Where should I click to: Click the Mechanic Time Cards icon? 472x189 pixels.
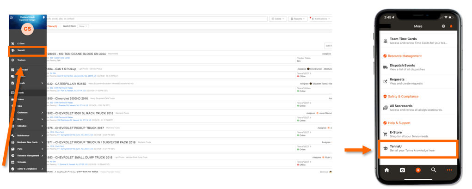12,142
